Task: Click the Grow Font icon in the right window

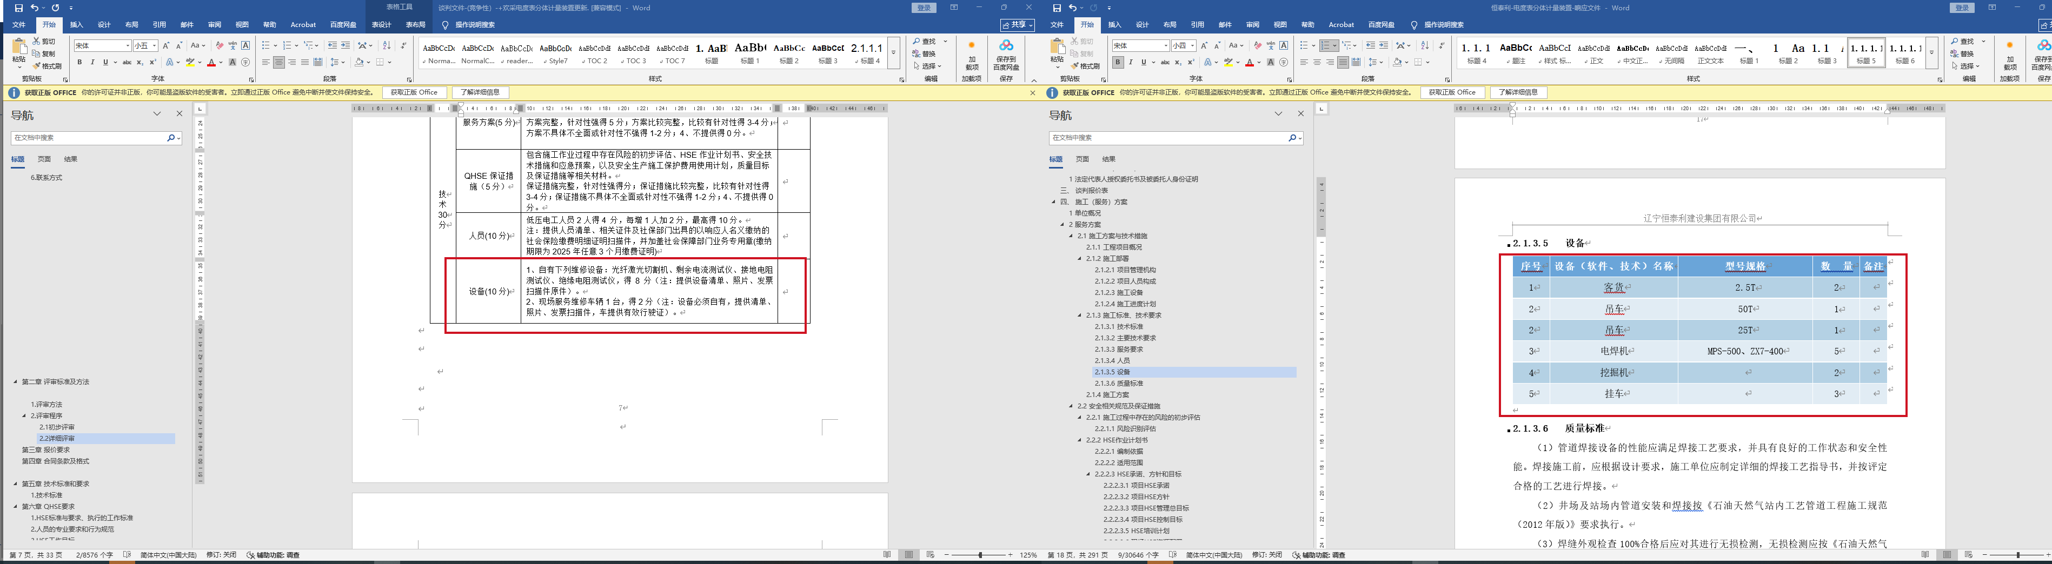Action: click(1204, 45)
